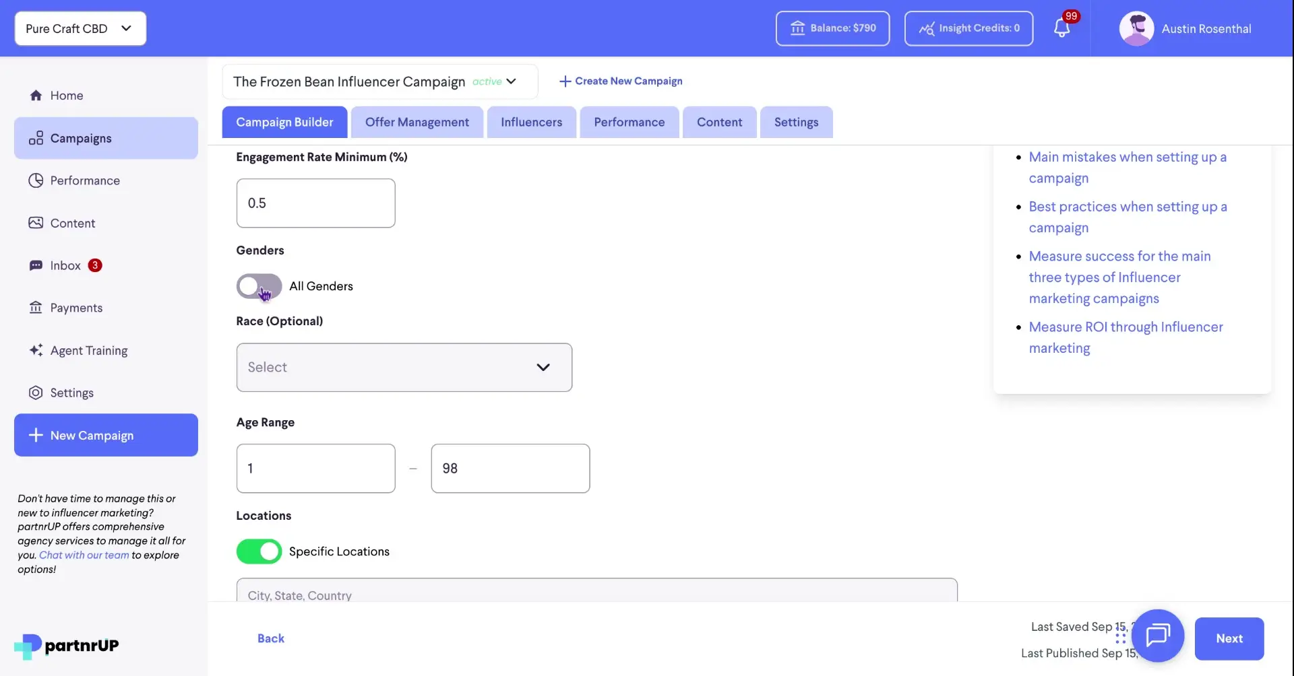Open the Race Select dropdown

[x=404, y=367]
